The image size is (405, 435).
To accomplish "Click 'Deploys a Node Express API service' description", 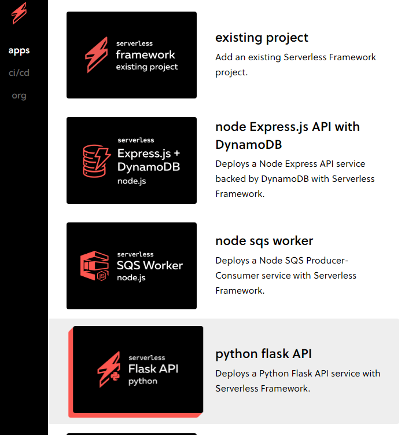I will tap(295, 178).
